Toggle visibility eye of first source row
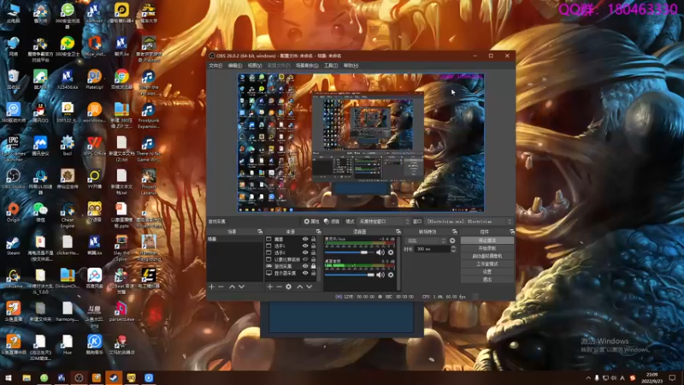Screen dimensions: 684x385 tap(305, 240)
